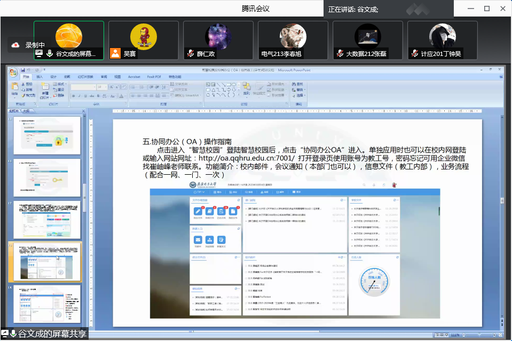The width and height of the screenshot is (512, 341).
Task: Toggle 大数据212张磊's muted microphone icon
Action: [339, 53]
